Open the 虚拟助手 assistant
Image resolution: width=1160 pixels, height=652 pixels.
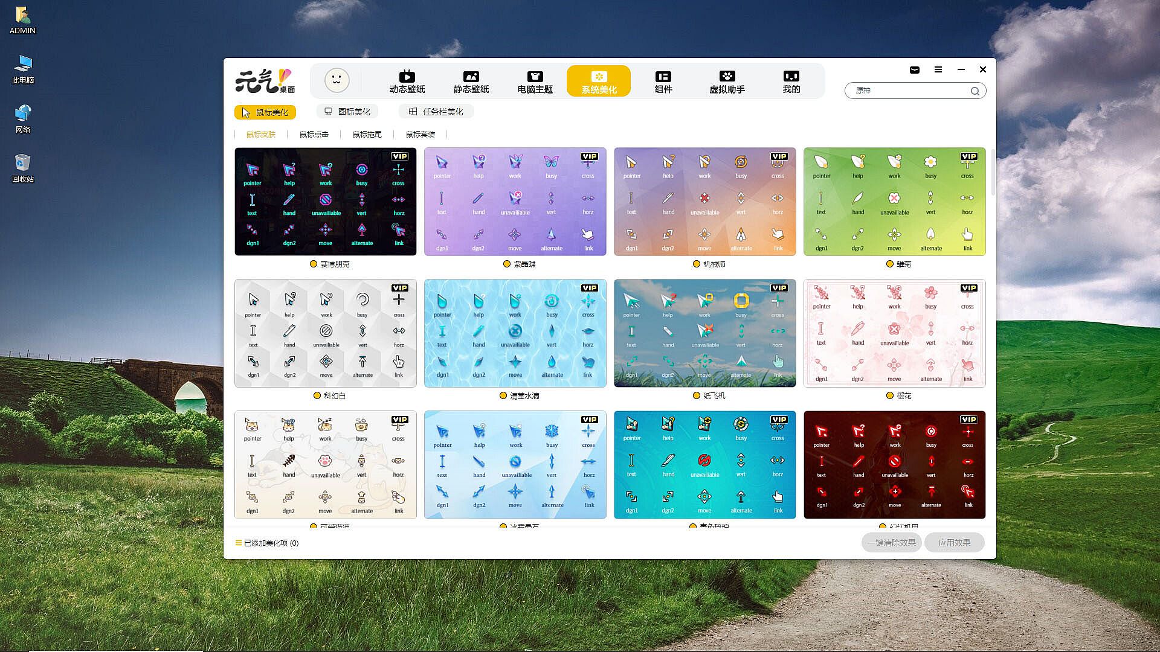click(x=727, y=81)
